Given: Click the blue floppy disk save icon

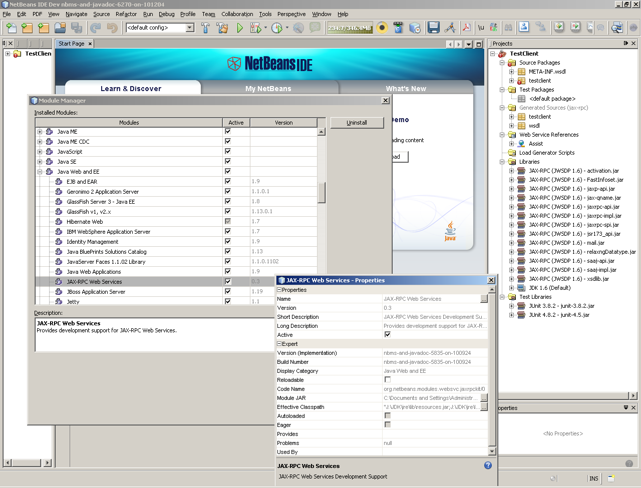Looking at the screenshot, I should click(434, 28).
